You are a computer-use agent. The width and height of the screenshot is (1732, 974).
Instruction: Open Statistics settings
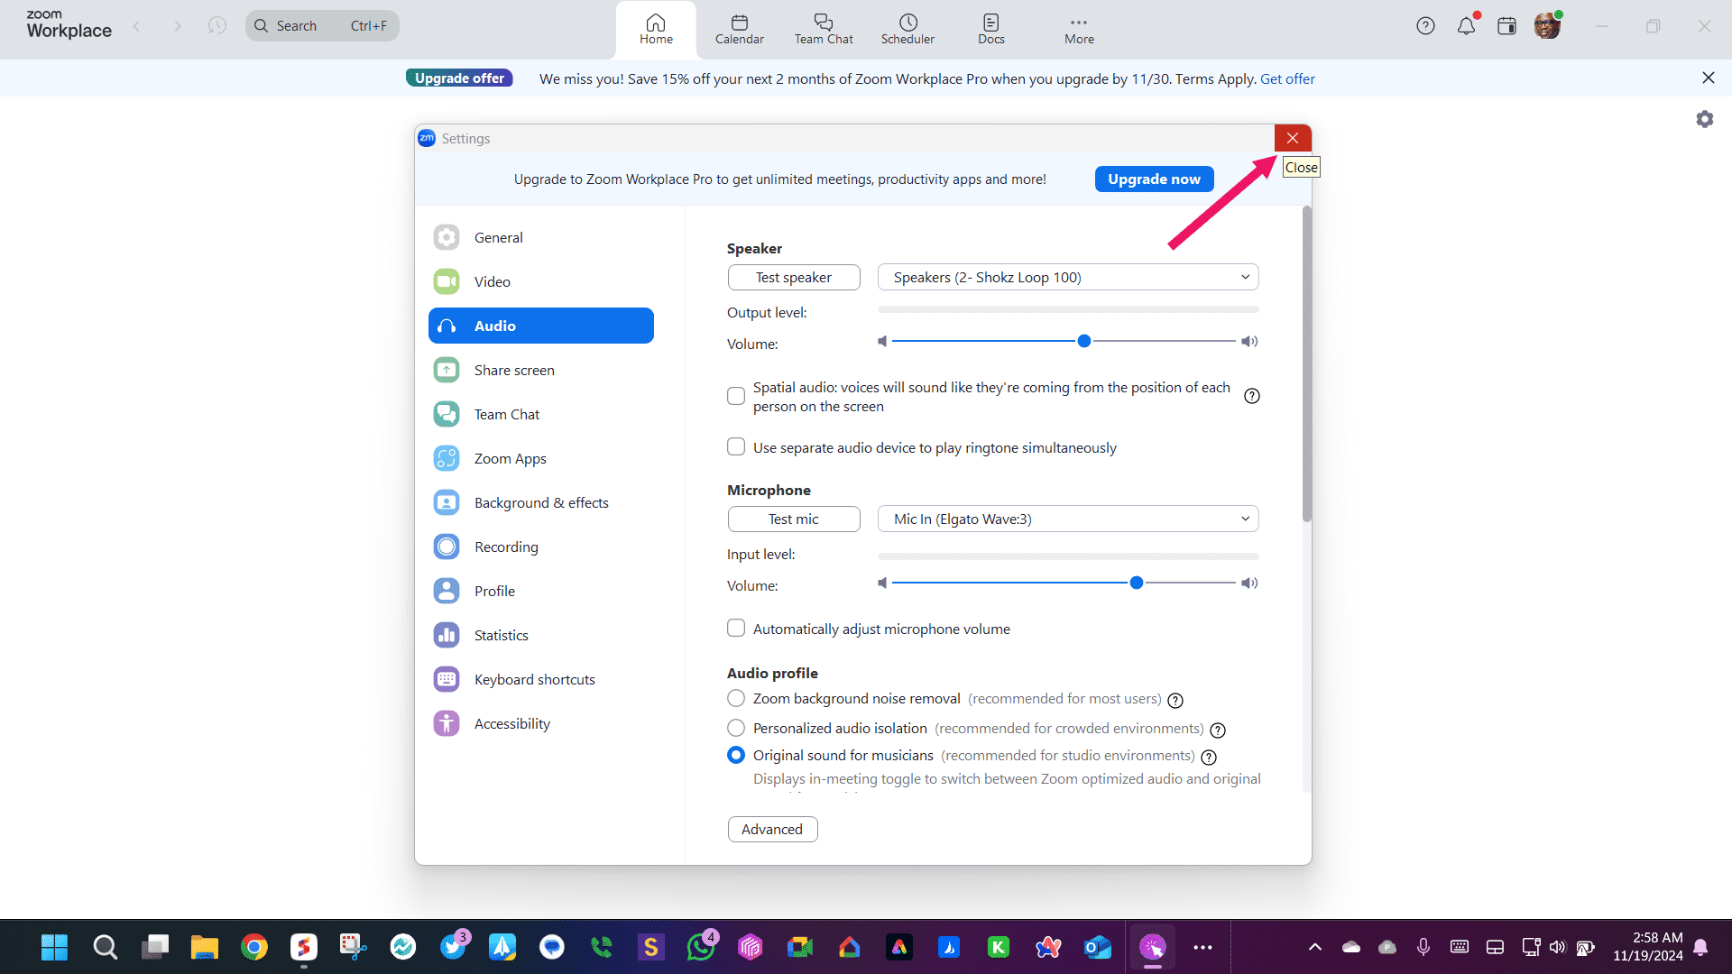tap(541, 635)
